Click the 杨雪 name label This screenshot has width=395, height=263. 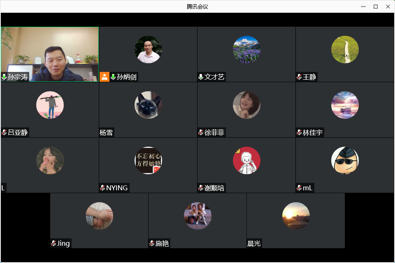click(x=106, y=132)
